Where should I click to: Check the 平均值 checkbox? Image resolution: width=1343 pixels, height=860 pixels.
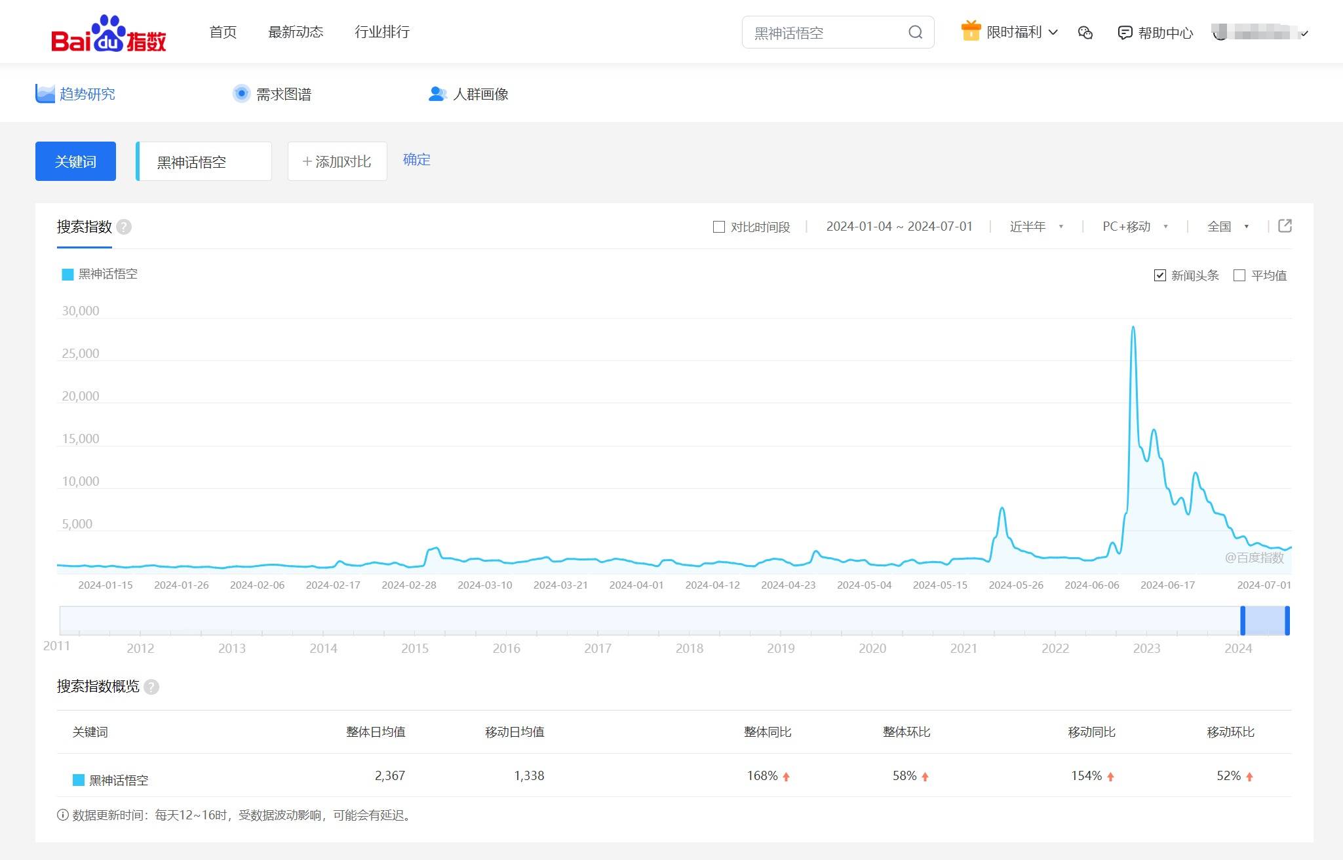pos(1239,275)
